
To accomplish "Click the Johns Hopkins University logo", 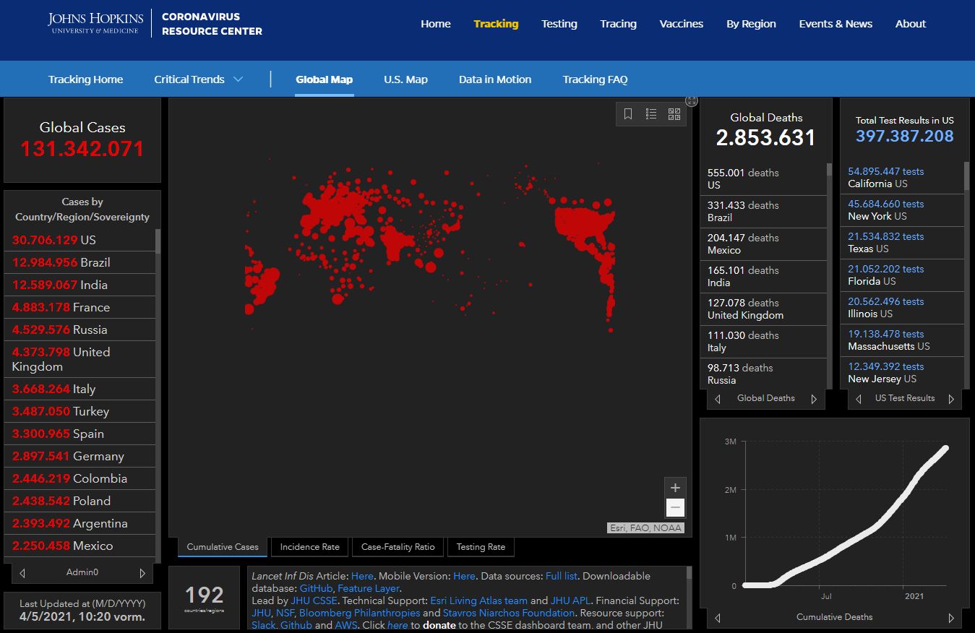I will (x=94, y=23).
